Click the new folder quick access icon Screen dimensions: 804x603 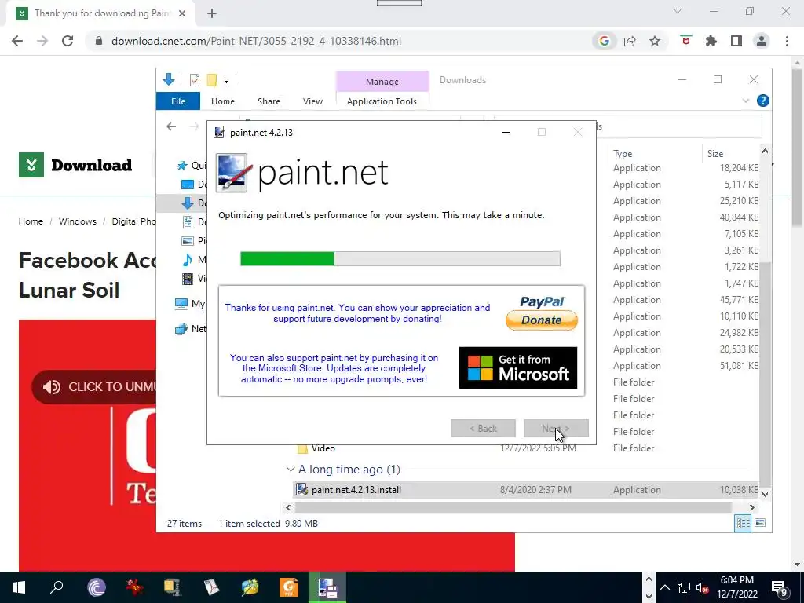pos(212,80)
